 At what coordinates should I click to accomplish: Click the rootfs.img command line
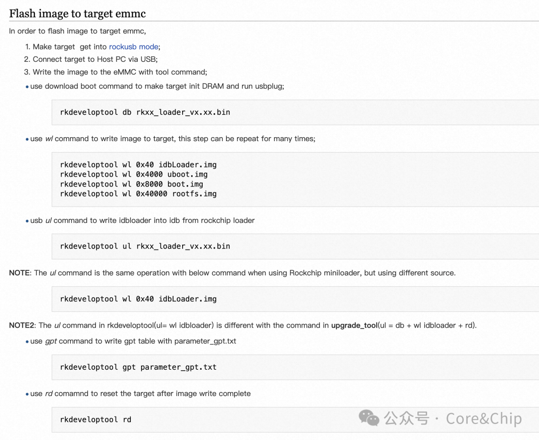(x=138, y=194)
